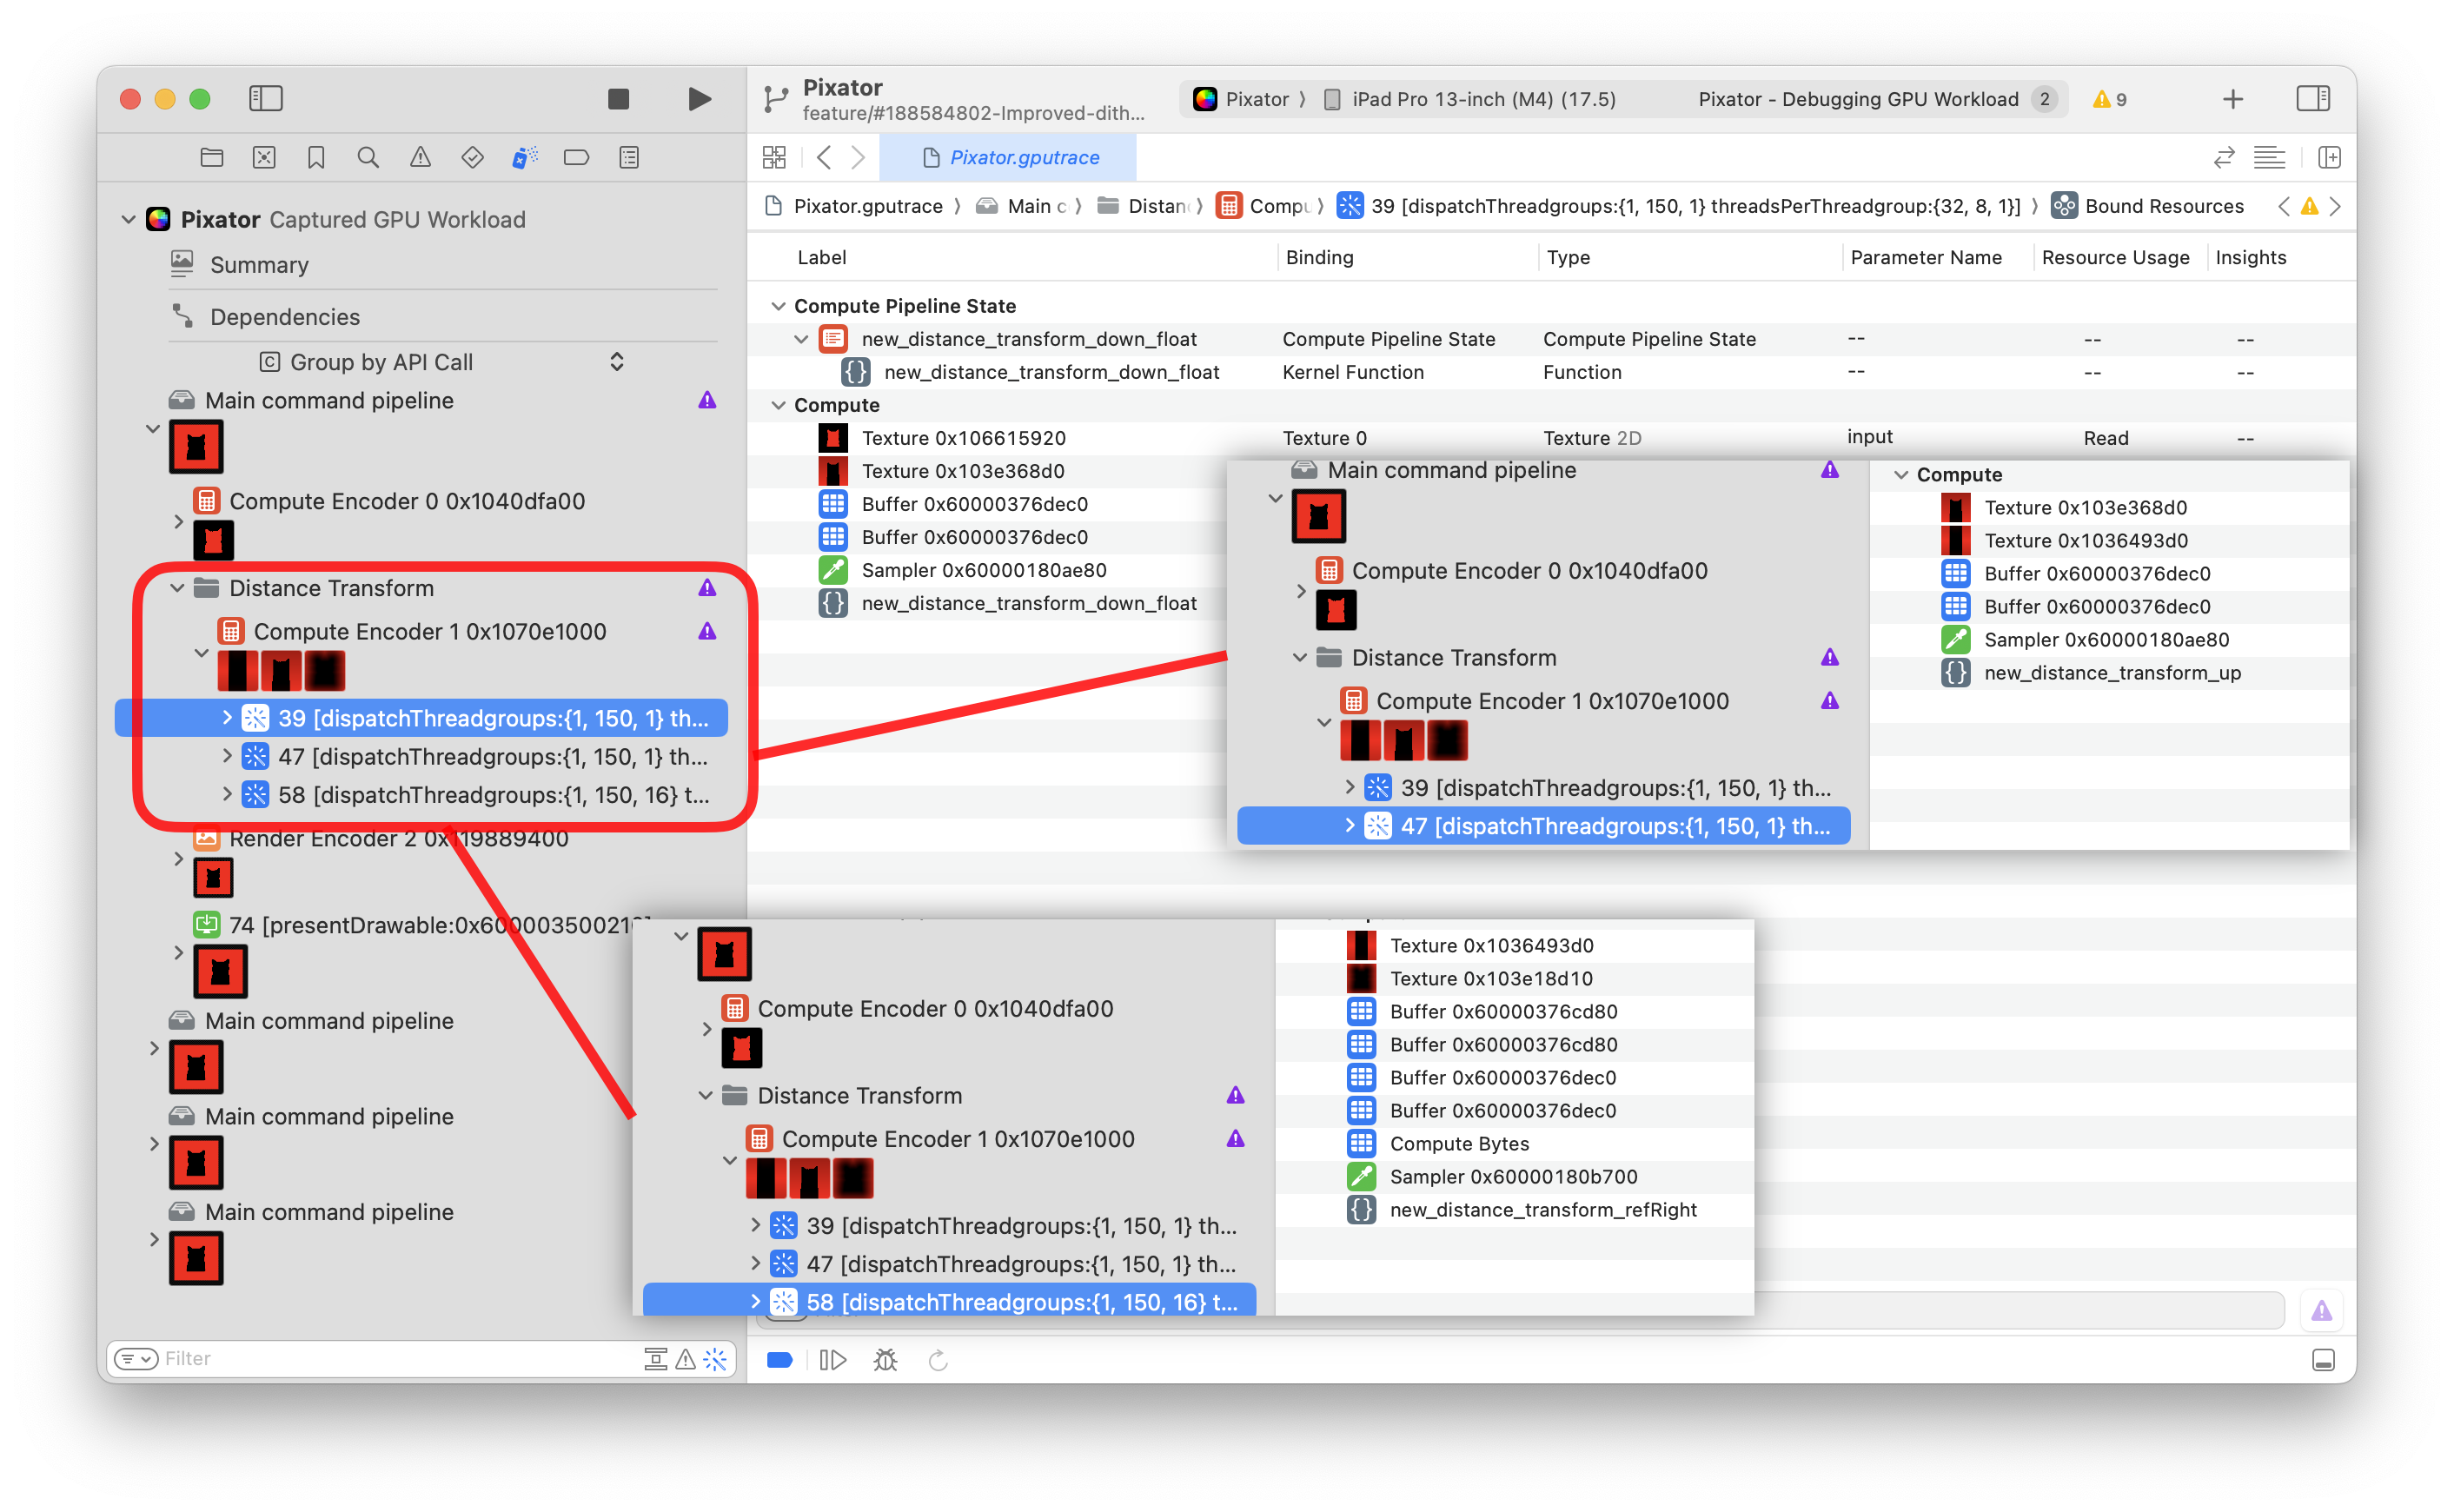
Task: Open the debug navigator icon
Action: pyautogui.click(x=524, y=157)
